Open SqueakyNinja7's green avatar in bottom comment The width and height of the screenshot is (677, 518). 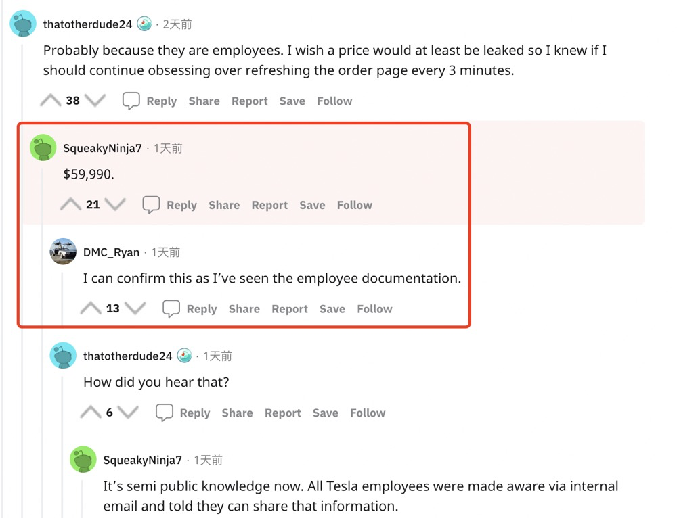point(83,459)
